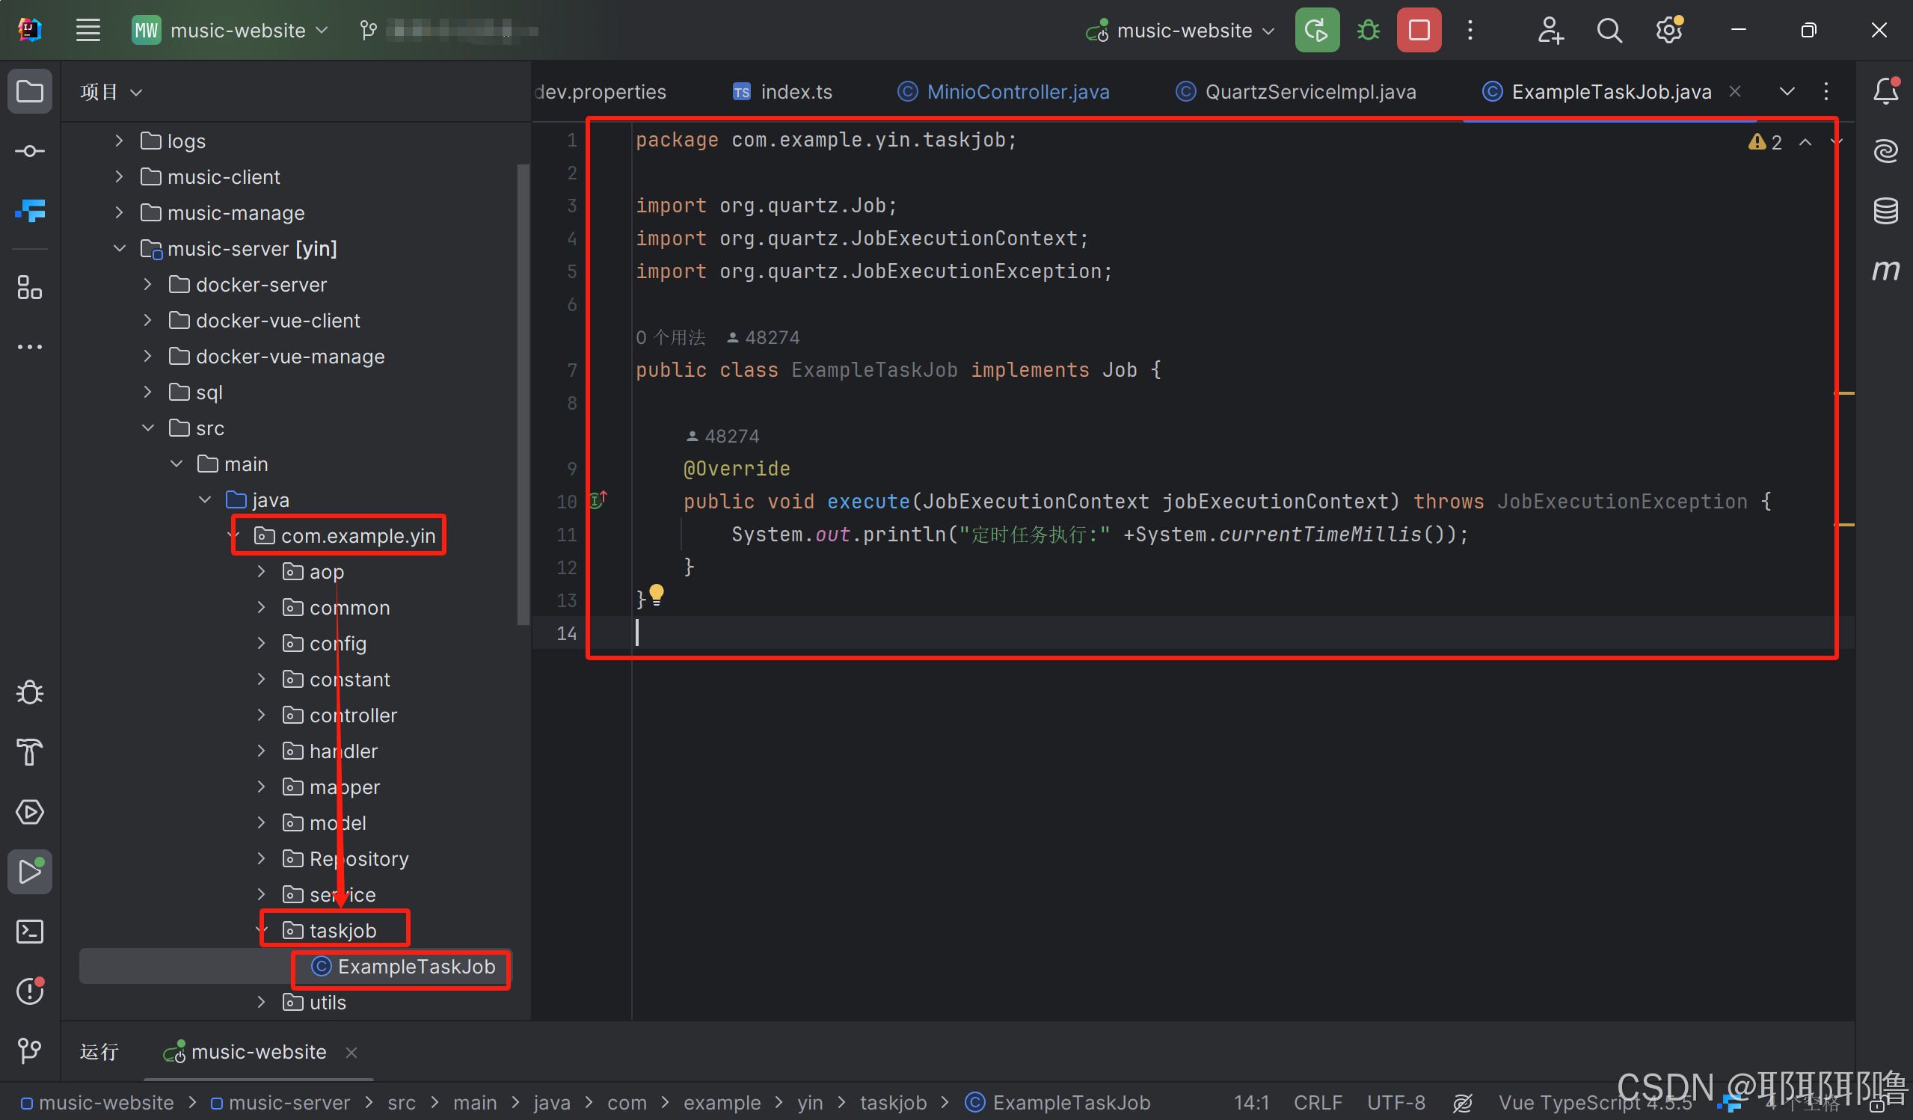Open Search Everywhere magnifier
Image resolution: width=1913 pixels, height=1120 pixels.
(1609, 31)
